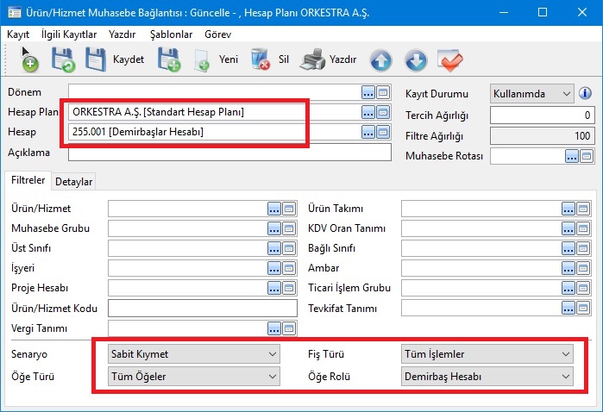
Task: Click into the Açıklama text field
Action: 228,153
